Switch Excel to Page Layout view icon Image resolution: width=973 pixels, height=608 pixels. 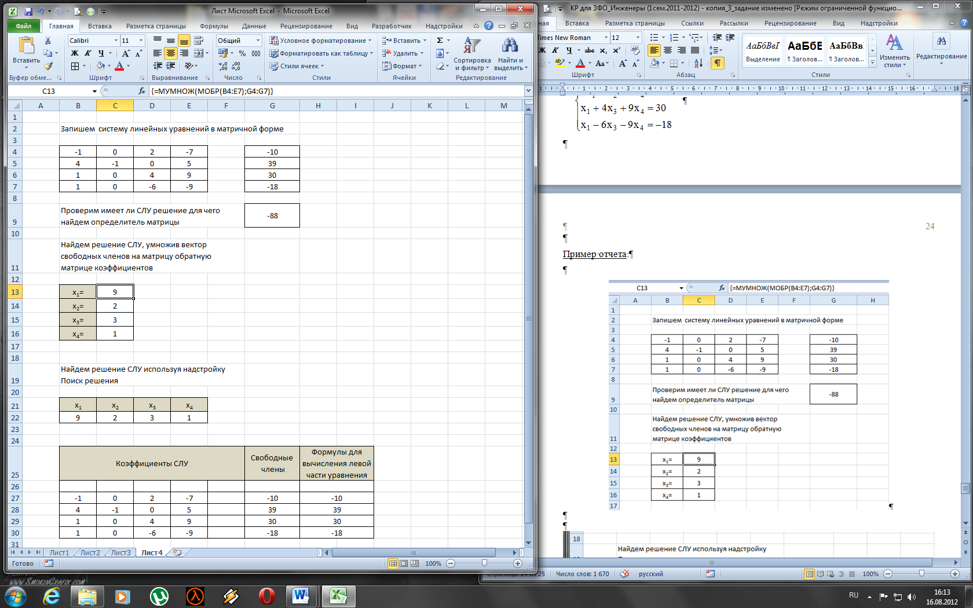(404, 563)
